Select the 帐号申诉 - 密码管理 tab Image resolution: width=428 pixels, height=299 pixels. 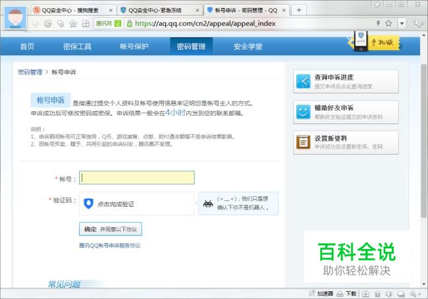246,11
